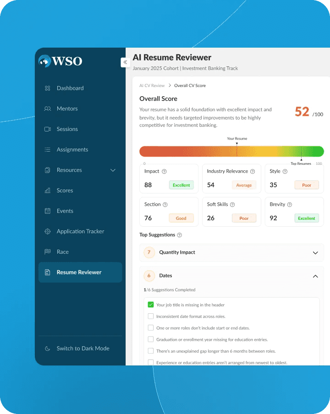330x414 pixels.
Task: Click the Soft Skills score value 26
Action: tap(210, 218)
